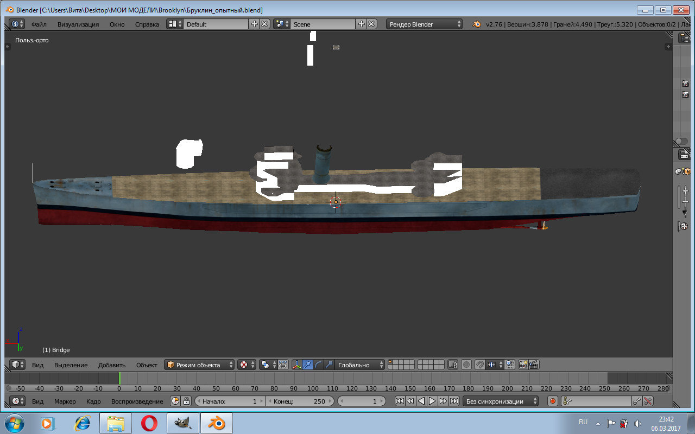Open the Добавить menu in the 3D view

[x=112, y=365]
